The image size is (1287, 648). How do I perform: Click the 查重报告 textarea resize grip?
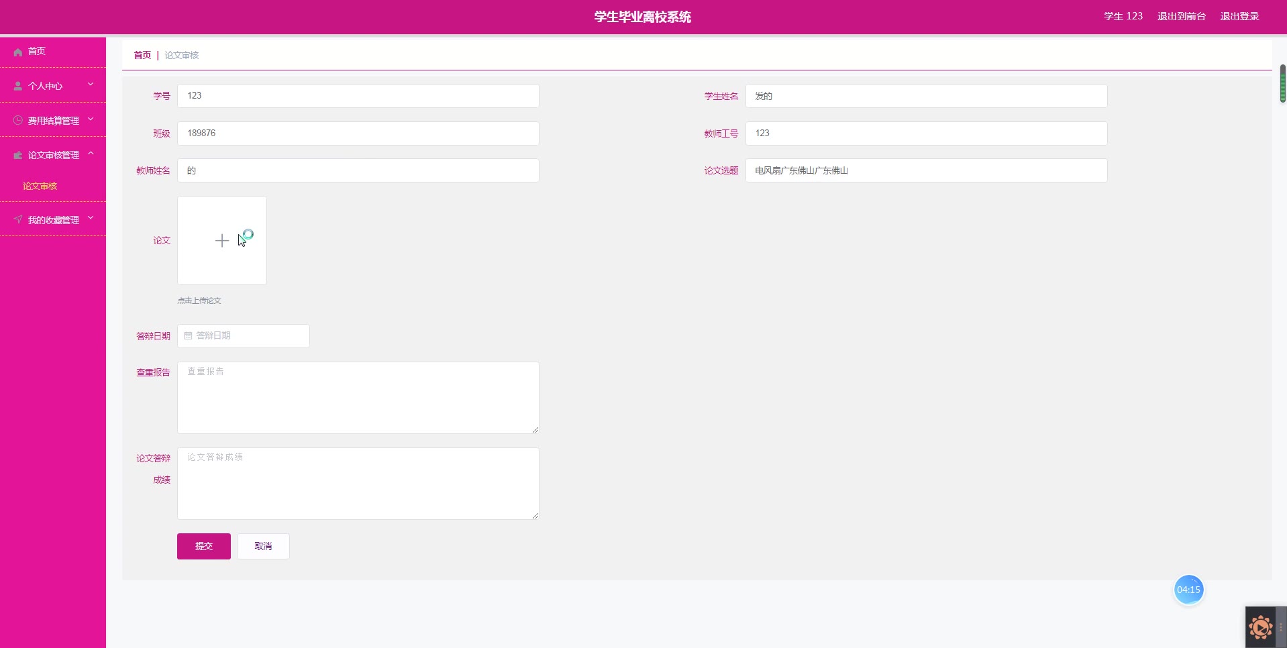pyautogui.click(x=535, y=430)
